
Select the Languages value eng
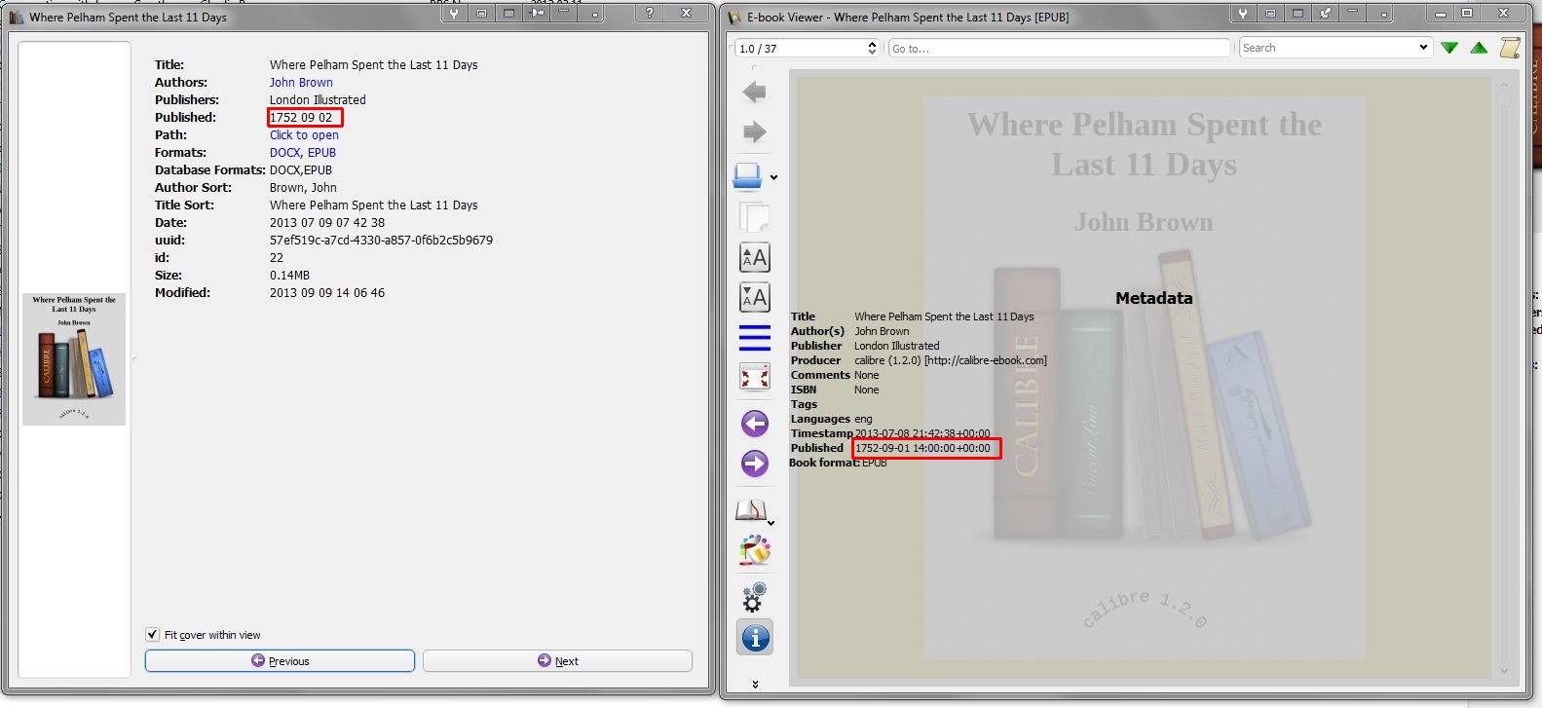click(x=863, y=419)
